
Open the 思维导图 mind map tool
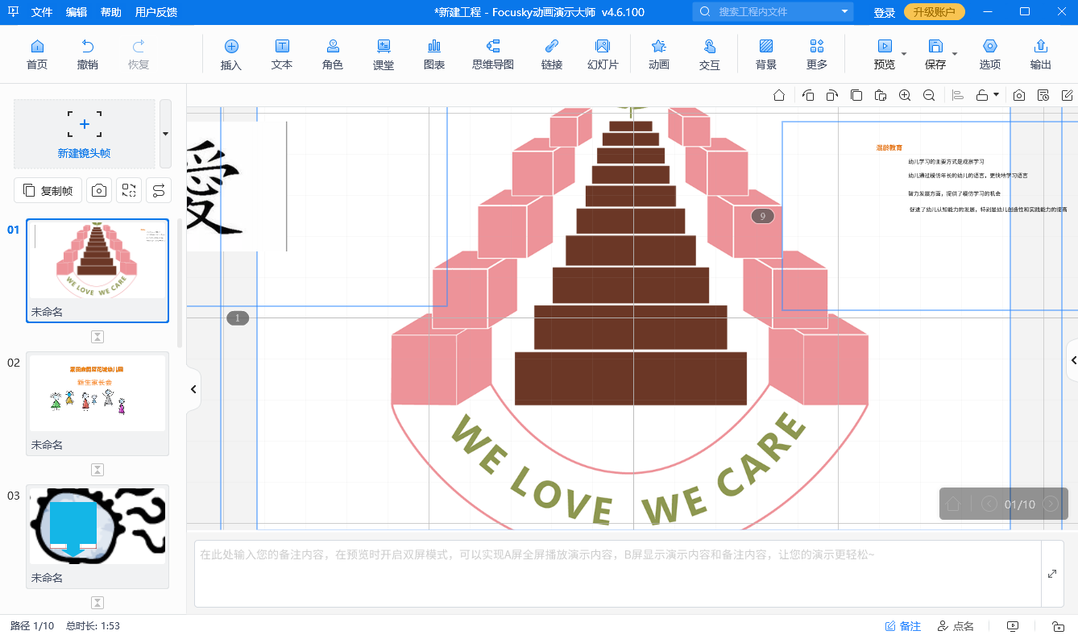pos(493,54)
